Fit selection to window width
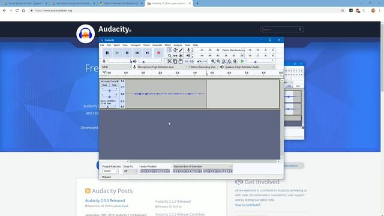The height and width of the screenshot is (216, 384). pos(224,61)
